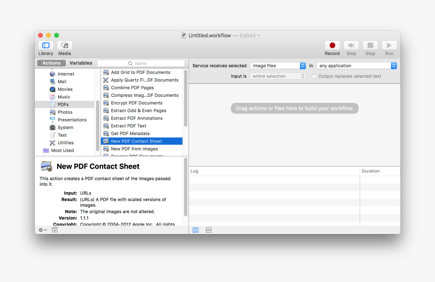Click the Stop icon in toolbar
Image resolution: width=435 pixels, height=282 pixels.
tap(370, 45)
